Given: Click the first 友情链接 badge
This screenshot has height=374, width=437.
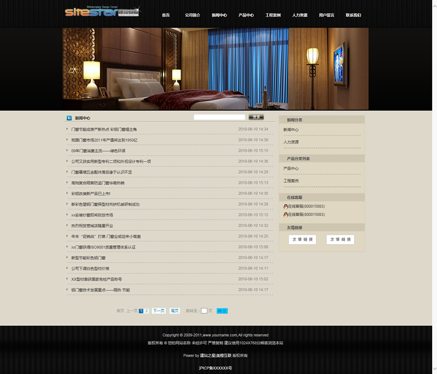Looking at the screenshot, I should pos(302,240).
